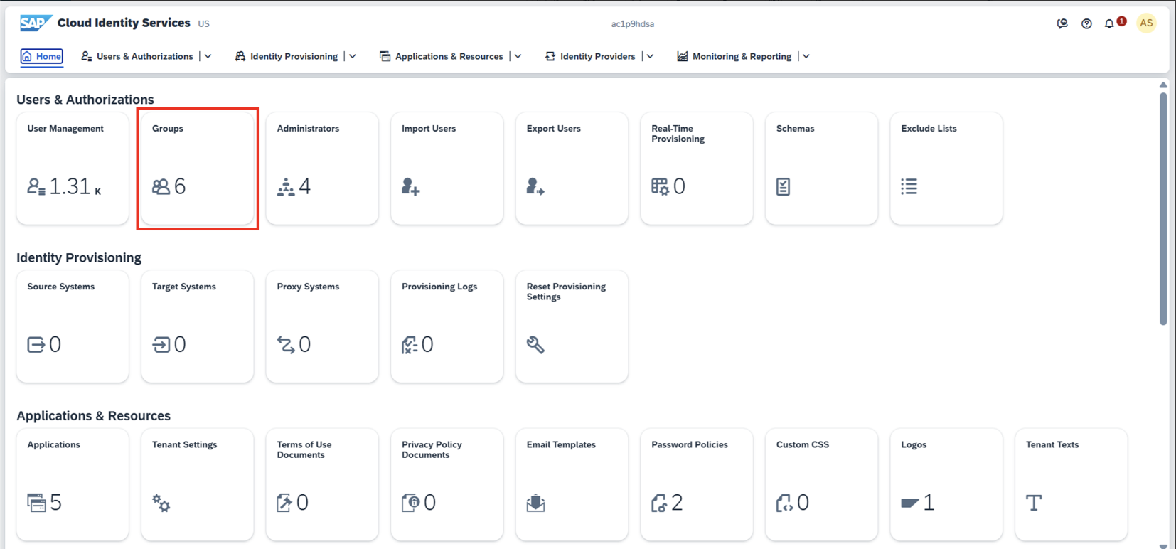
Task: Open the Identity Providers menu item
Action: point(597,56)
